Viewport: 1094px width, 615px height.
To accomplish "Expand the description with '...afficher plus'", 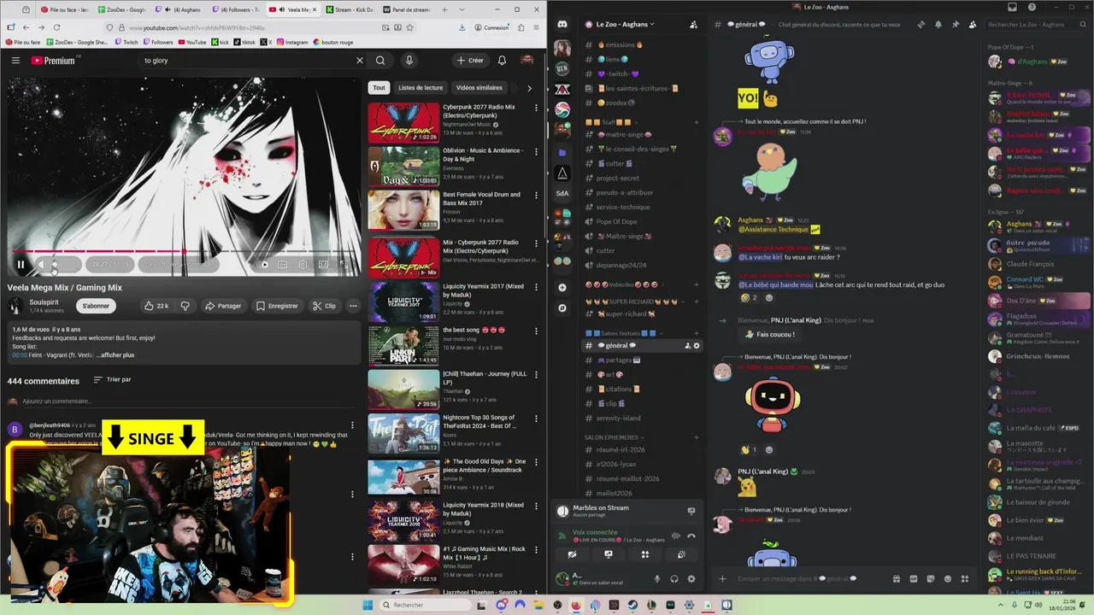I will [x=115, y=355].
